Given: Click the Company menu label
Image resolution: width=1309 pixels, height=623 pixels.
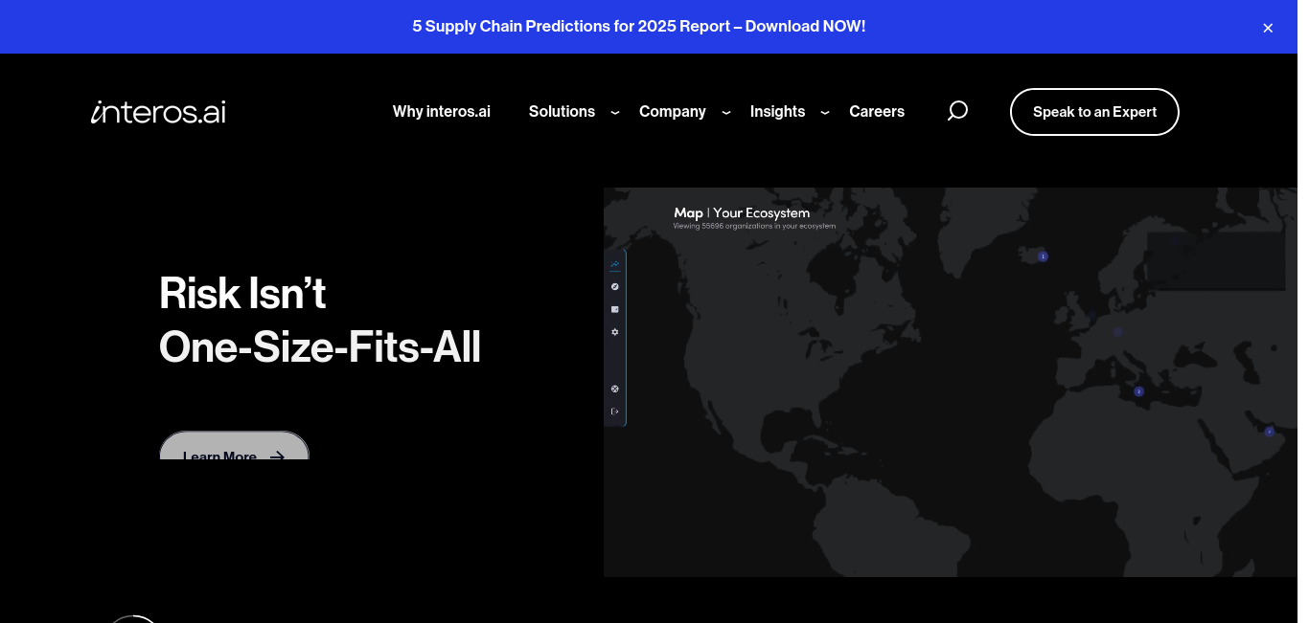Looking at the screenshot, I should (x=673, y=112).
